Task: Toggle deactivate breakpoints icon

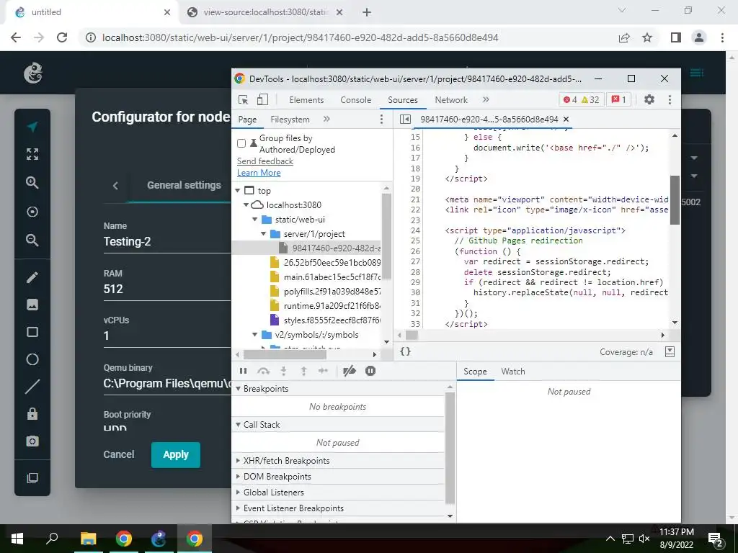Action: click(x=350, y=371)
